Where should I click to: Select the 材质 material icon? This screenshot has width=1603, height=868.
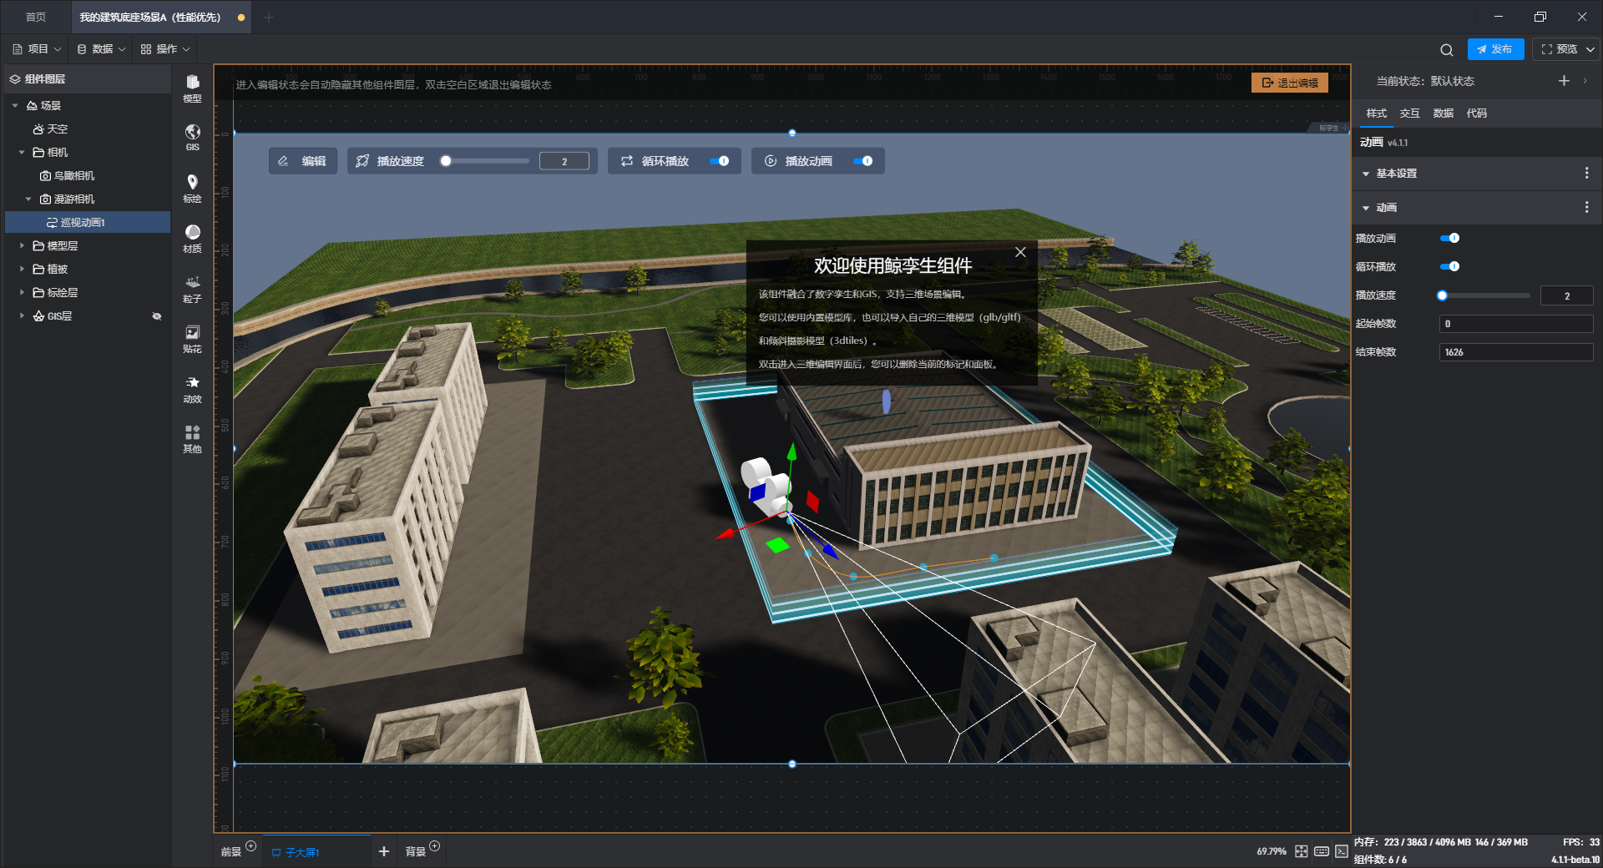tap(192, 237)
